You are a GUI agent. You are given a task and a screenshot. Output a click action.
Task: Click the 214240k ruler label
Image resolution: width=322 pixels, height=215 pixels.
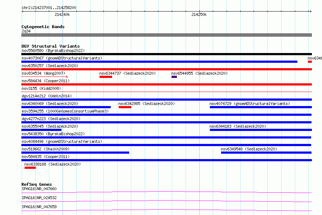coord(62,14)
